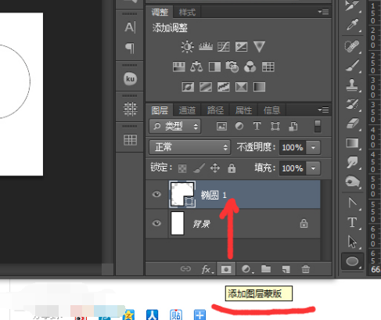The image size is (381, 320).
Task: Open the 正常 blend mode dropdown
Action: [190, 147]
